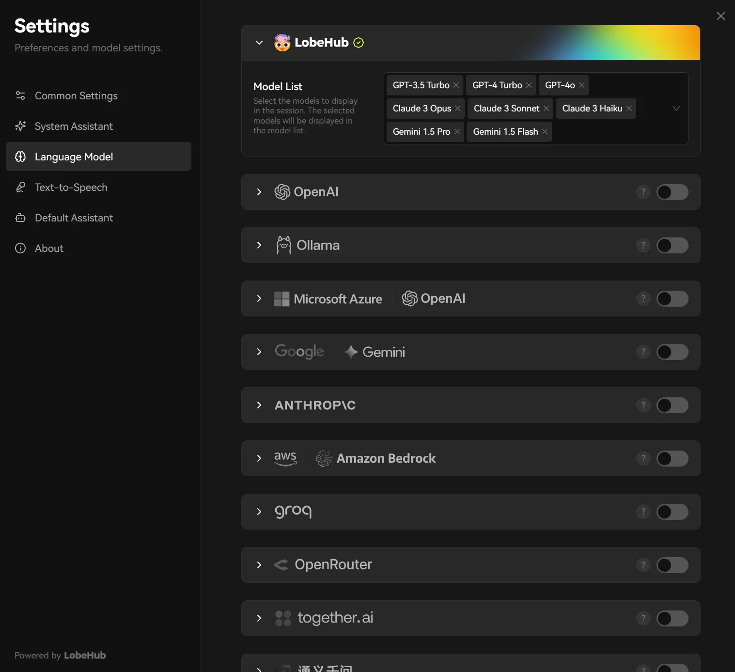Click the Text-to-Speech microphone icon
735x672 pixels.
(x=20, y=187)
